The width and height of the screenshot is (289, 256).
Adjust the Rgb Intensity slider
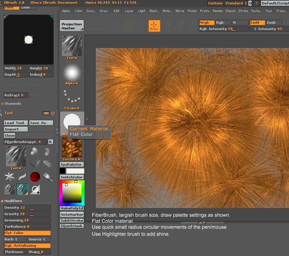pos(223,29)
